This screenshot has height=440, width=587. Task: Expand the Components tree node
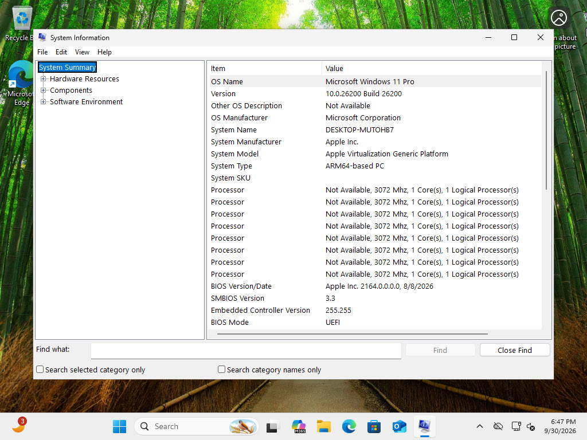tap(44, 90)
